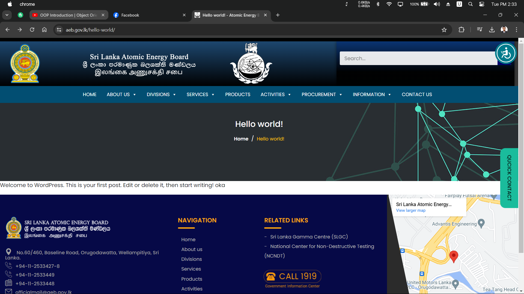
Task: Open the media control playlist icon
Action: click(x=480, y=30)
